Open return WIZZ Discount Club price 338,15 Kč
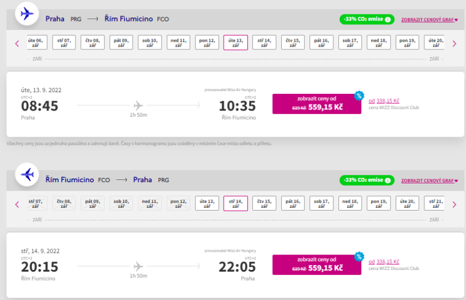 coord(388,261)
